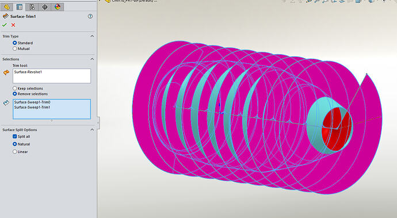Choose the Keep selections option
Screen dimensions: 397x218
coord(15,88)
